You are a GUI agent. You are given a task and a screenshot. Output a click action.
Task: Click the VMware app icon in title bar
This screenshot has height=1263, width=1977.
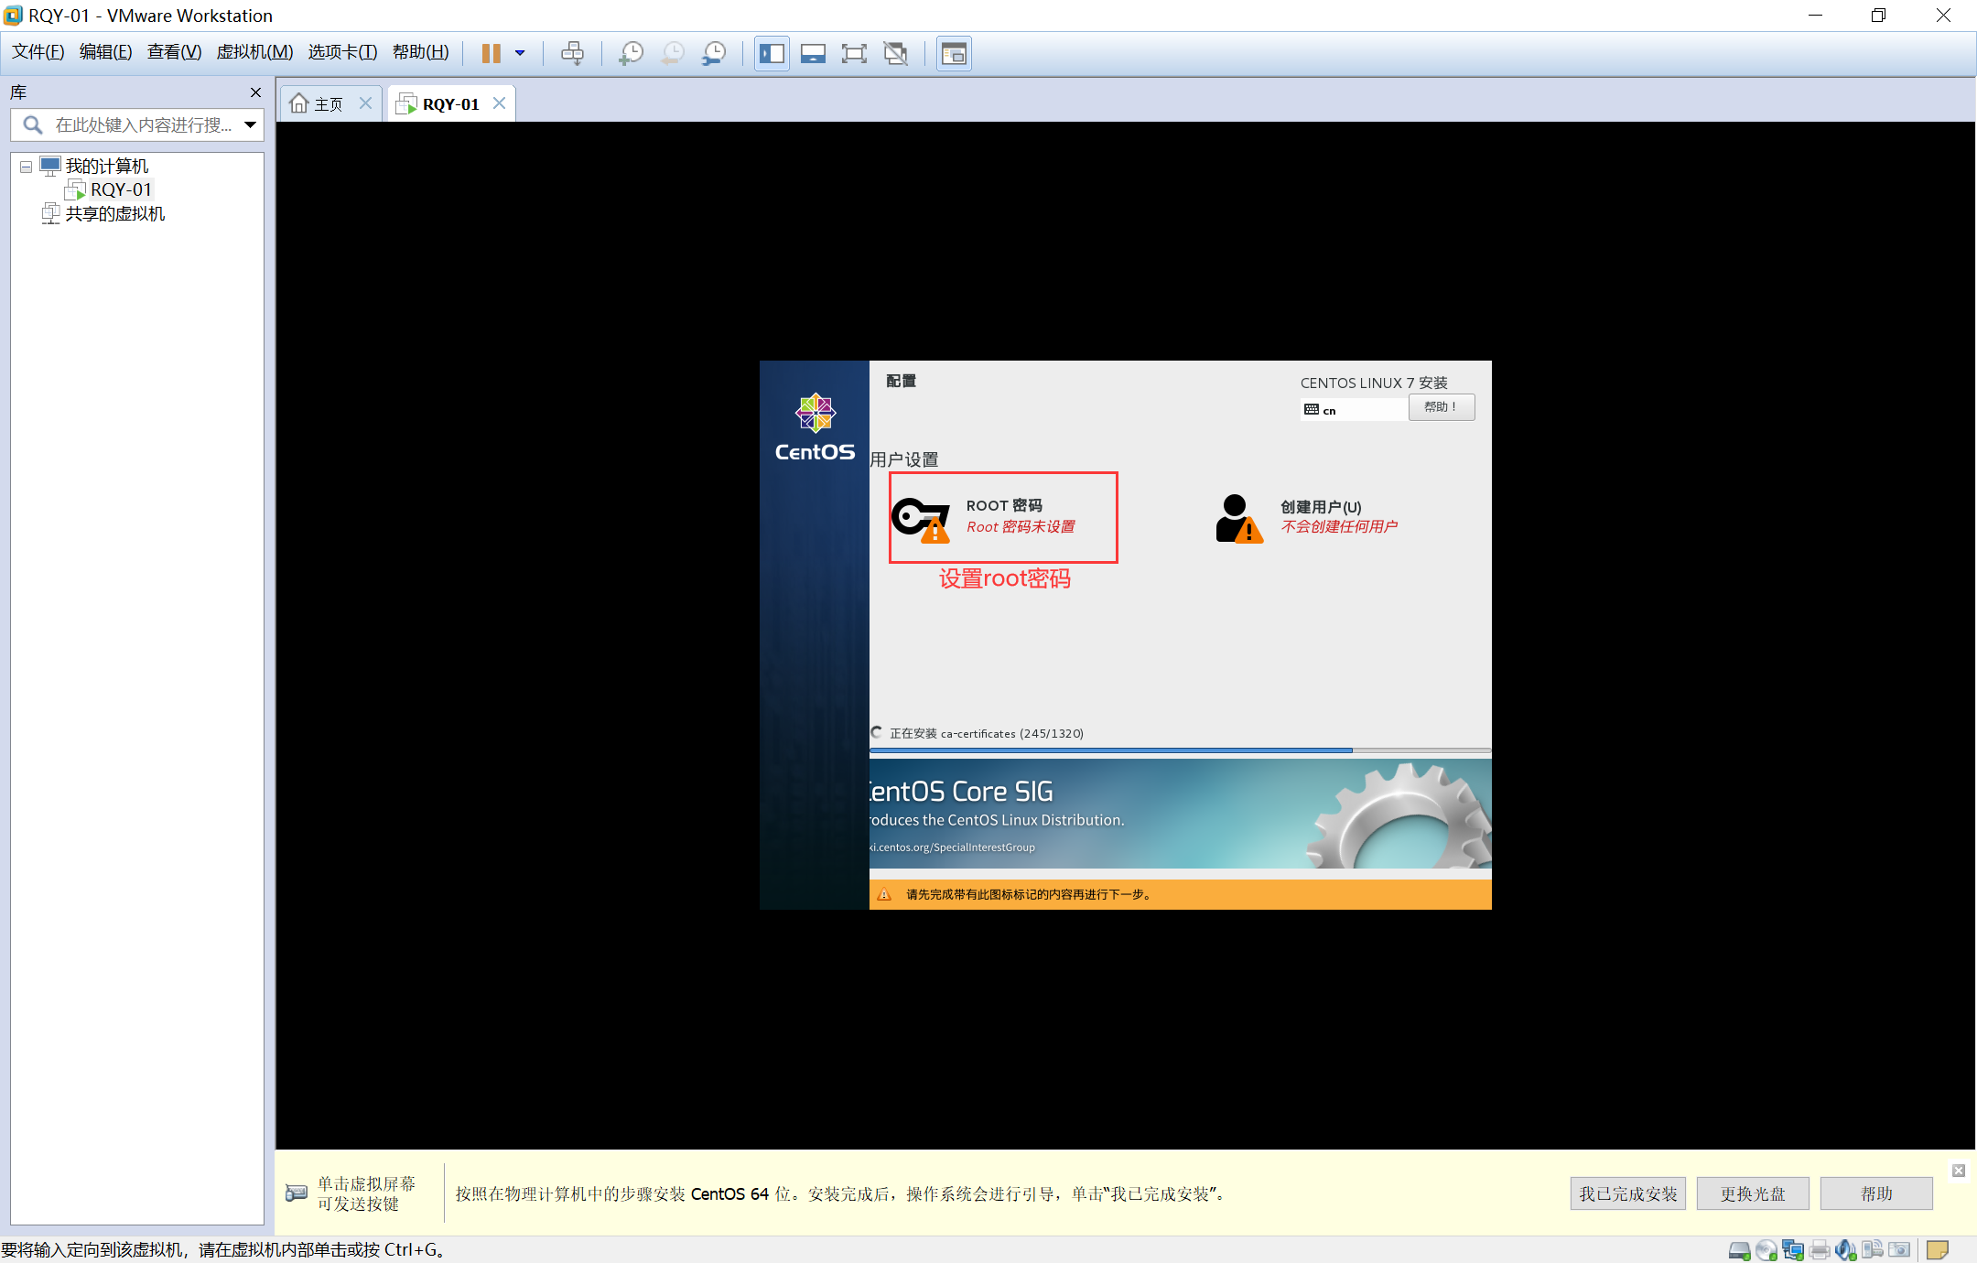pyautogui.click(x=13, y=16)
